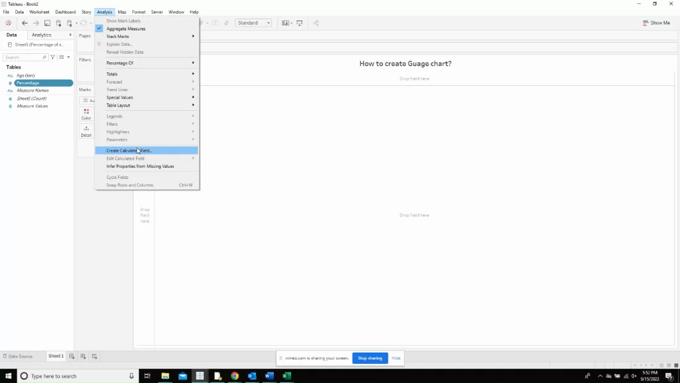Select the Sheet1 (Count) field
Screen dimensions: 680x383
32,98
